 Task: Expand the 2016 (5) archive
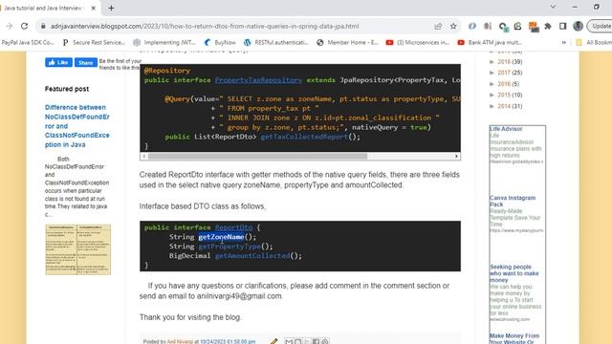492,84
